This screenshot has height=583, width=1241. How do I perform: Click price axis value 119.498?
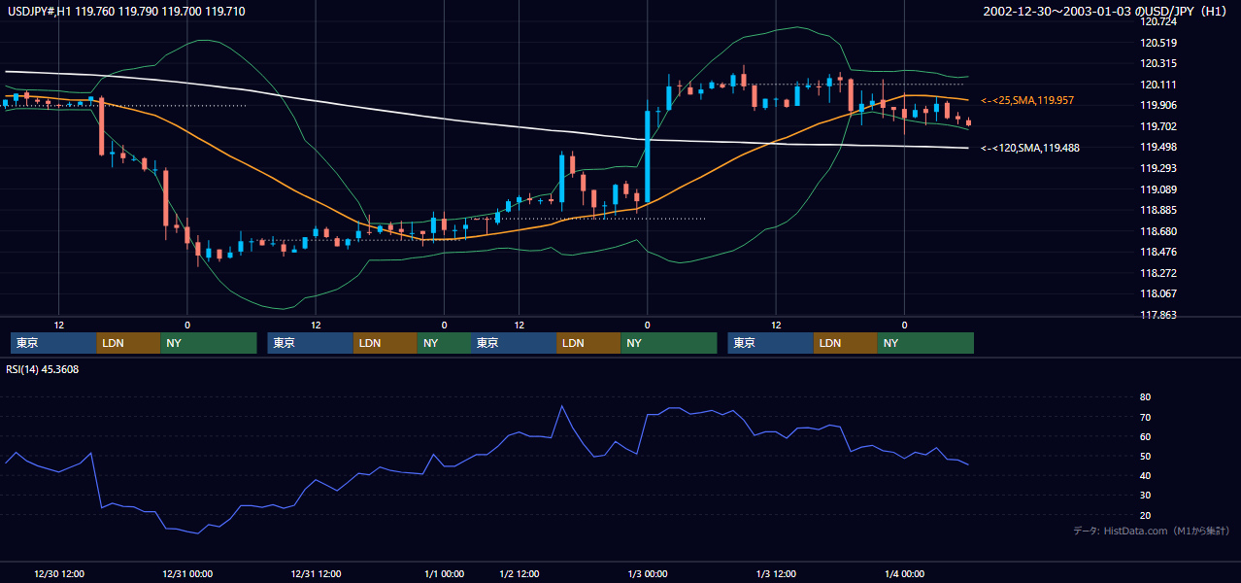click(1159, 147)
